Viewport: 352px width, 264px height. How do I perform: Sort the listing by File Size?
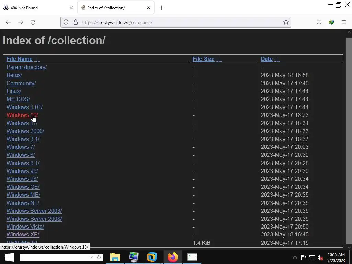coord(203,59)
